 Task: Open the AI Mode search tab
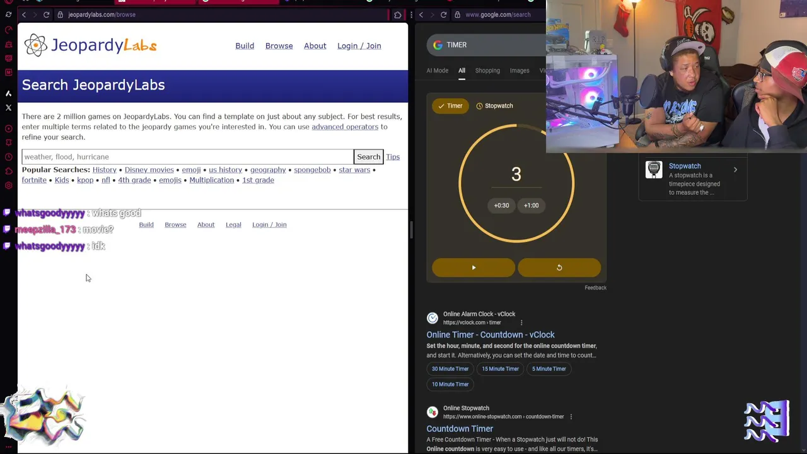point(437,71)
